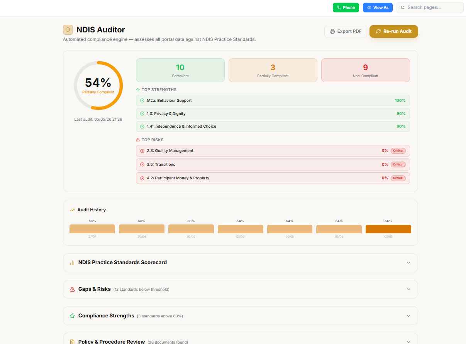
Task: Click the refresh icon in Re-run Audit
Action: point(378,31)
